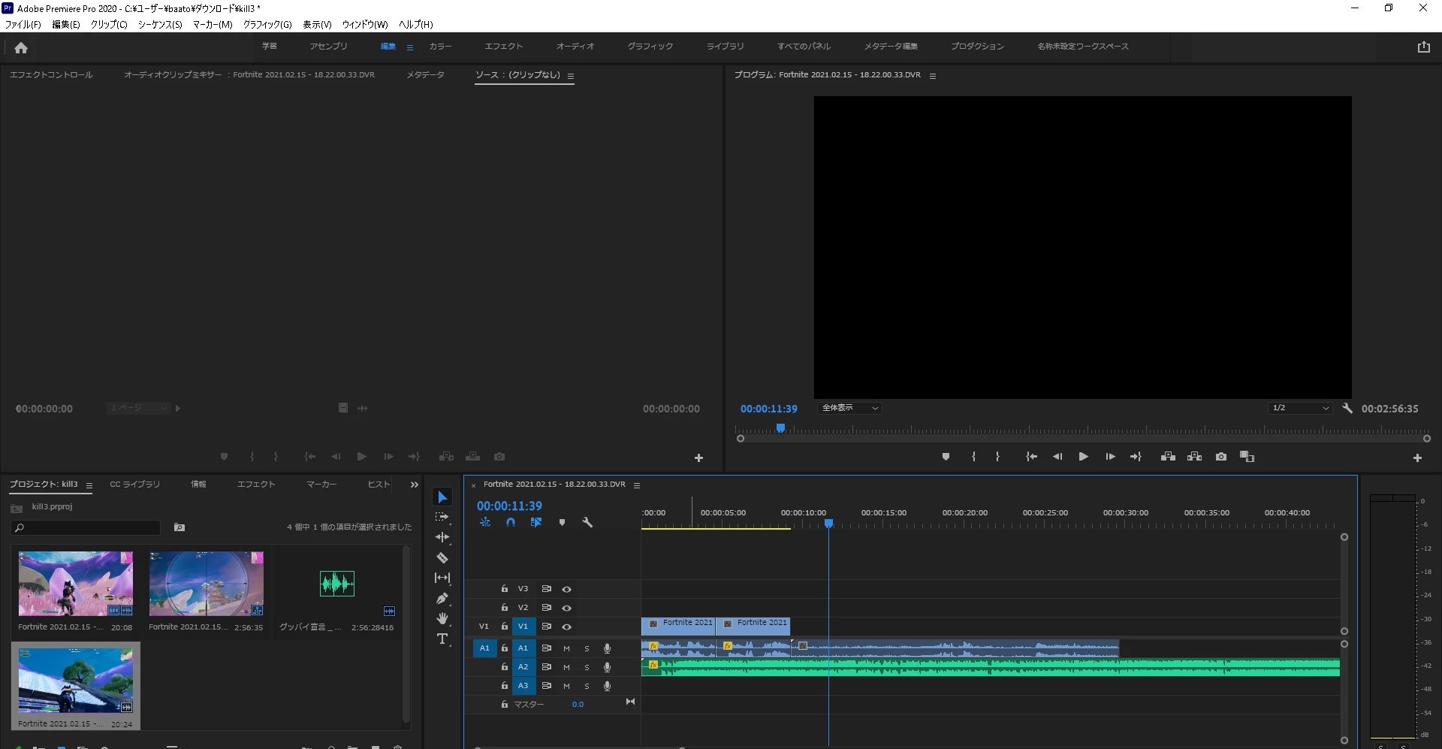Switch to カラー workspace
This screenshot has width=1442, height=749.
[x=440, y=47]
